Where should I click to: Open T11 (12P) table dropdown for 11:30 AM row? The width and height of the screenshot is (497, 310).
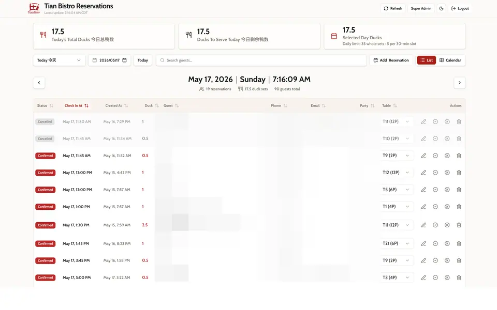(x=396, y=122)
